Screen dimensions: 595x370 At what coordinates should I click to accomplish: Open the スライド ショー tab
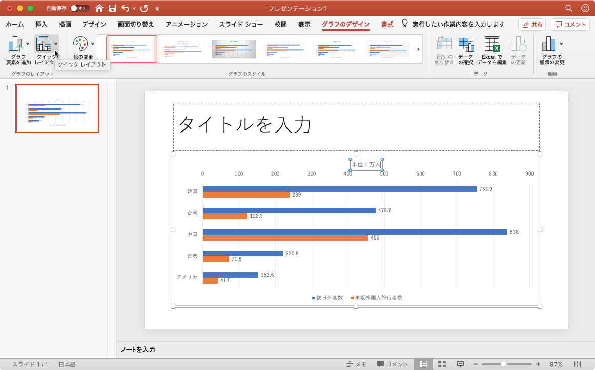pyautogui.click(x=241, y=24)
